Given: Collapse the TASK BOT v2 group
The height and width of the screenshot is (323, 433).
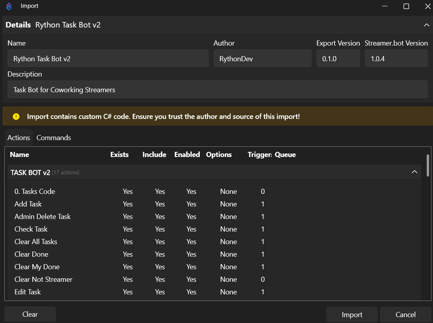Looking at the screenshot, I should 414,172.
